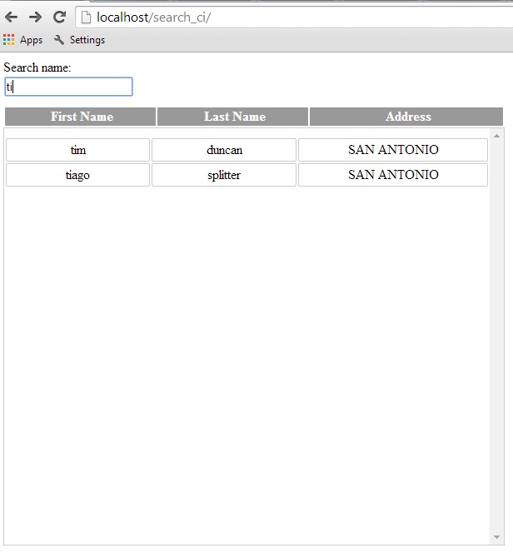Select the 'tim' first name cell
Screen dimensions: 513x558
[x=78, y=150]
